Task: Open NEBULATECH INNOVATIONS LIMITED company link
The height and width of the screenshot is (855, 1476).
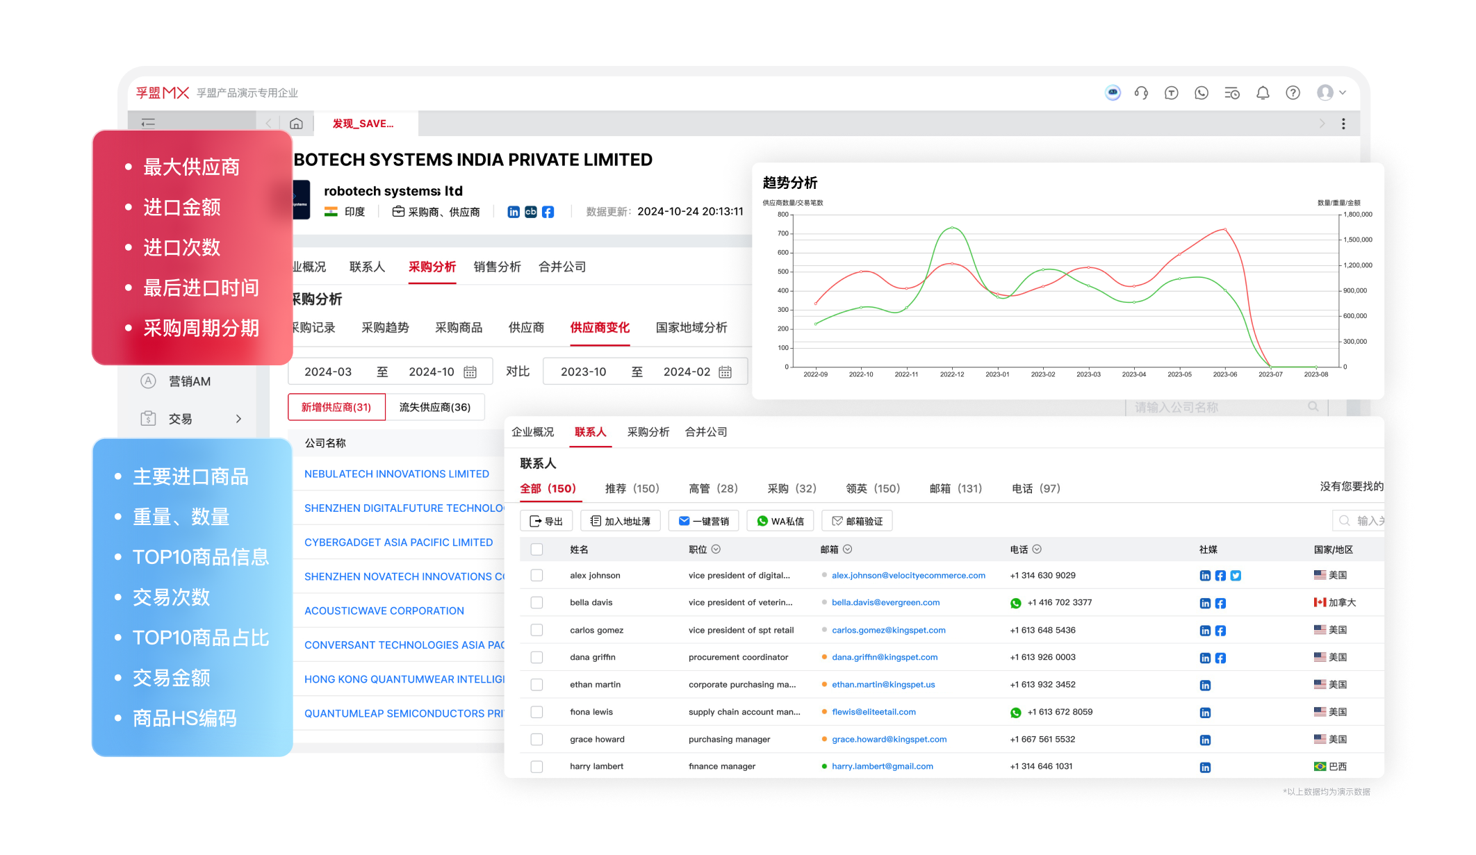Action: click(x=397, y=474)
